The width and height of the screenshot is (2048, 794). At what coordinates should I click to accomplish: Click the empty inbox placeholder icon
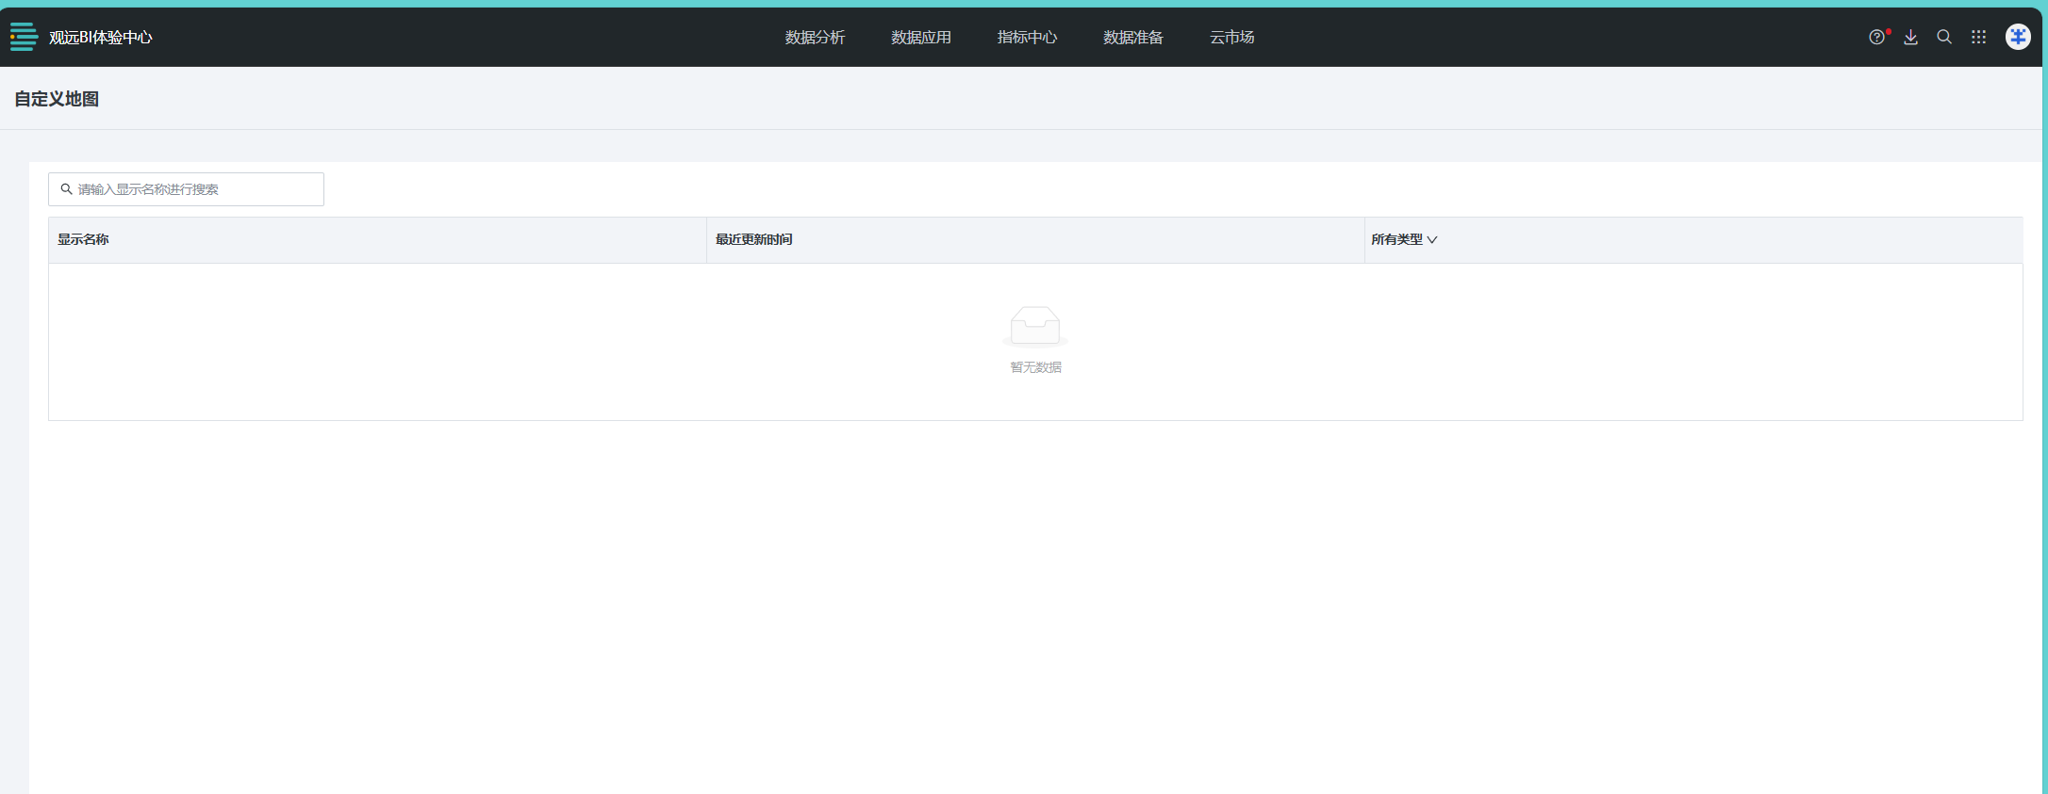tap(1035, 326)
